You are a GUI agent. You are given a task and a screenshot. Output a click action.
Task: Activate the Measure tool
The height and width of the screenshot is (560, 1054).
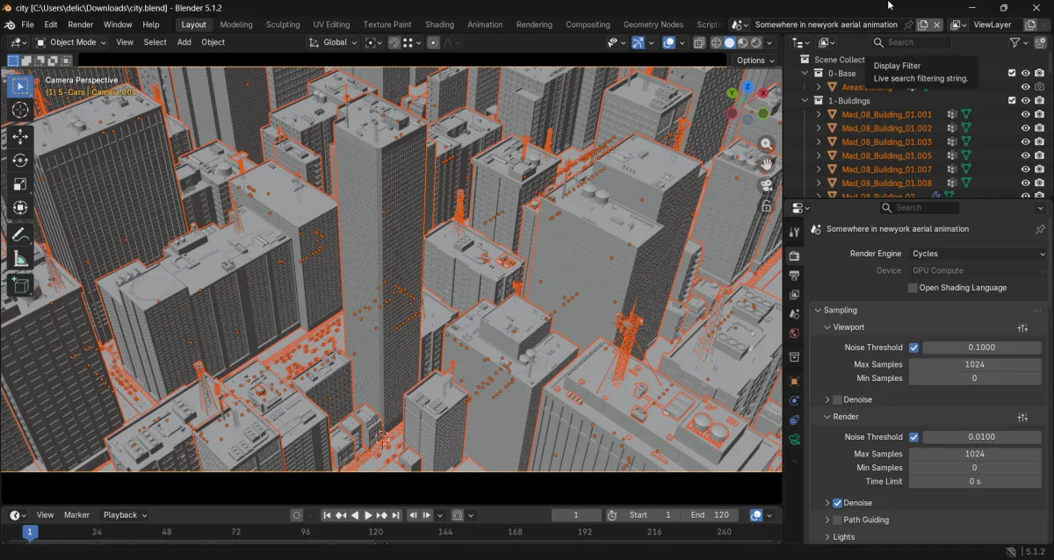[x=21, y=258]
